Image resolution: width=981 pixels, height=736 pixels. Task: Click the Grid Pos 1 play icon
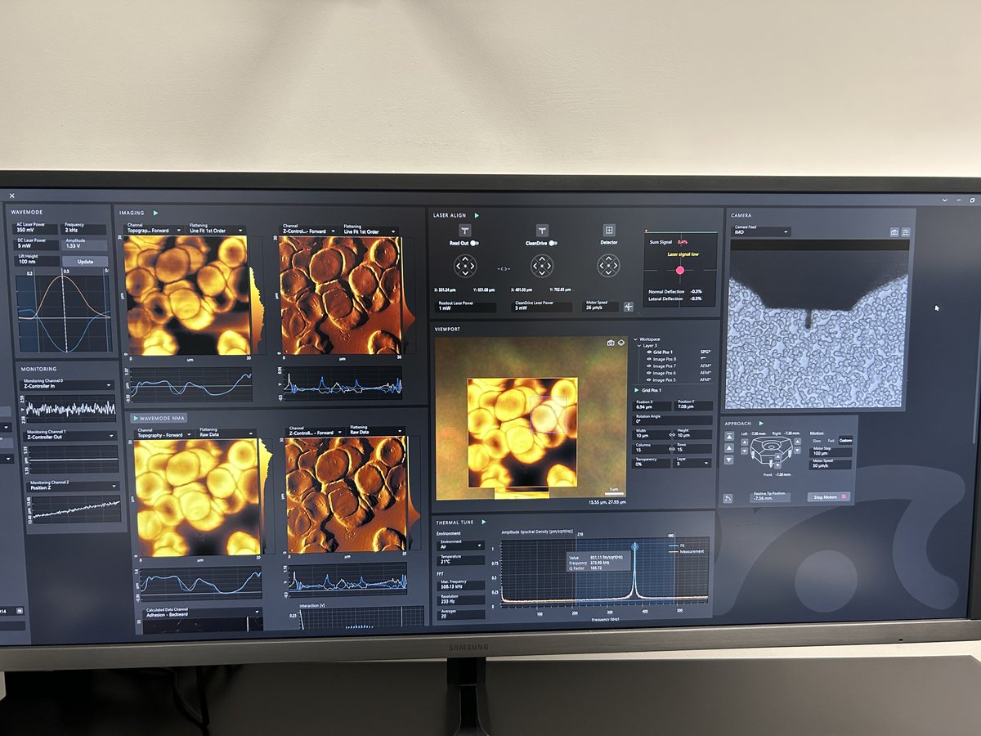coord(637,390)
